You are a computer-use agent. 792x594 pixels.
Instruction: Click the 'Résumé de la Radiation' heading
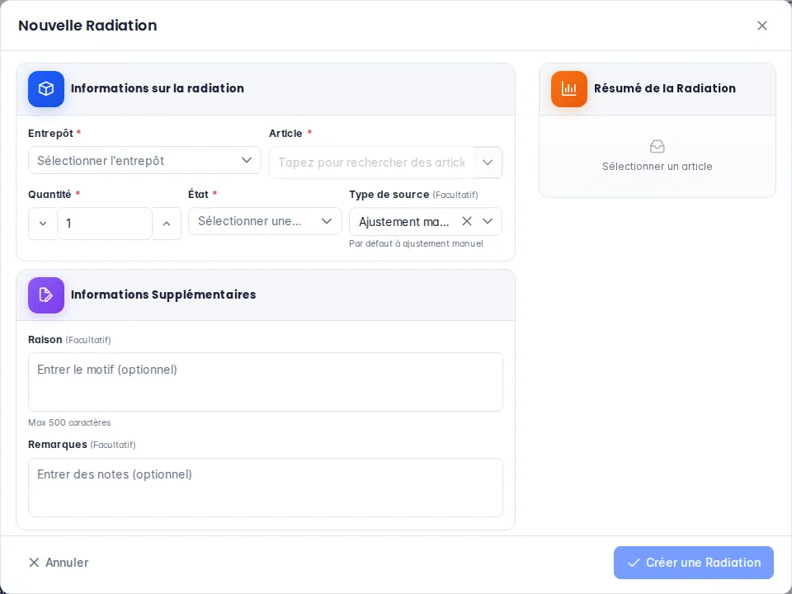click(x=665, y=88)
